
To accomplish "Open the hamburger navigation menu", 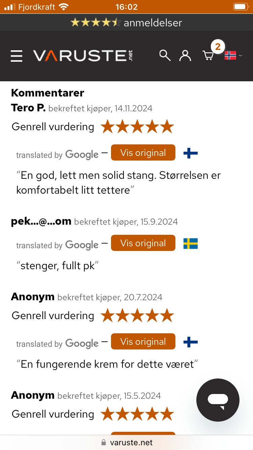I will (x=17, y=56).
